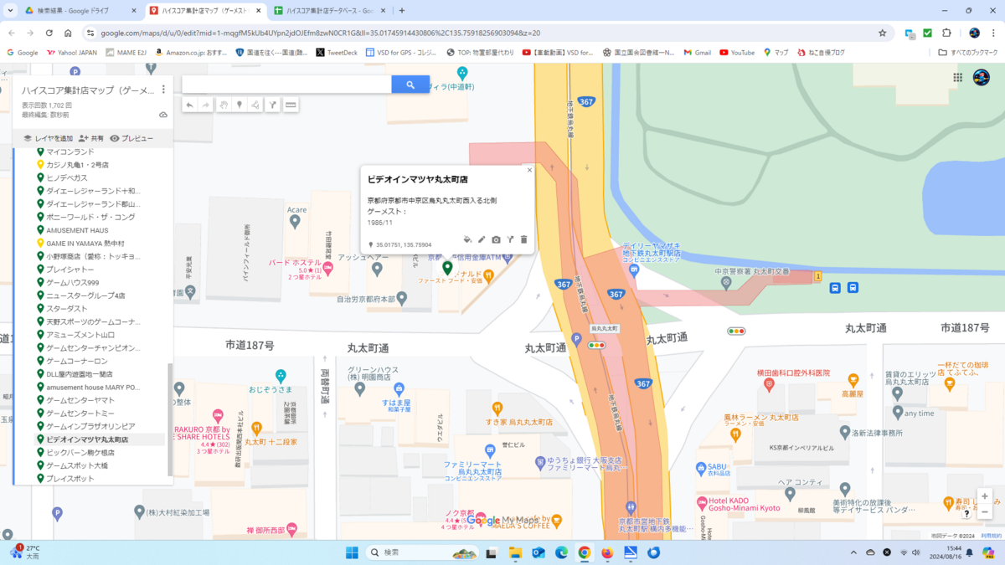Select ポニーワールド・ザ・コング in the list
1005x565 pixels.
coord(92,217)
